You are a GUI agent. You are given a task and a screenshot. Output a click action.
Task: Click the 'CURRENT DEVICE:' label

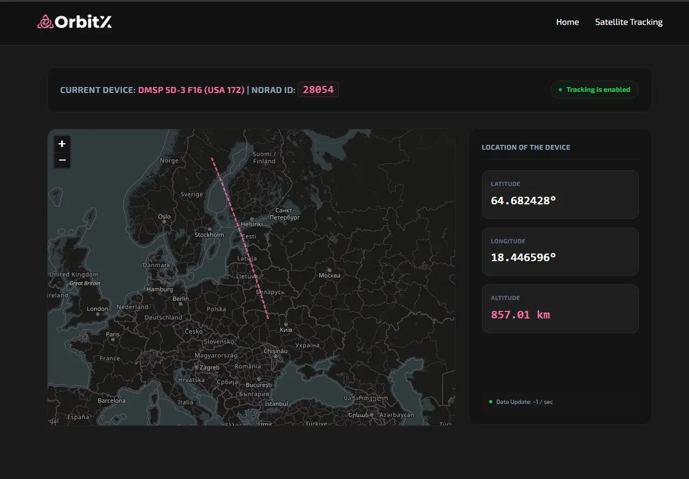pos(98,90)
